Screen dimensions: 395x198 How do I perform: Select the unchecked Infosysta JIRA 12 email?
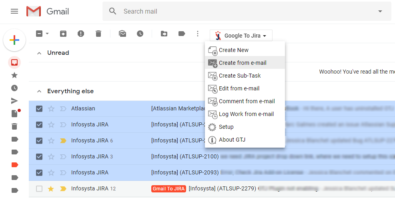tap(39, 188)
